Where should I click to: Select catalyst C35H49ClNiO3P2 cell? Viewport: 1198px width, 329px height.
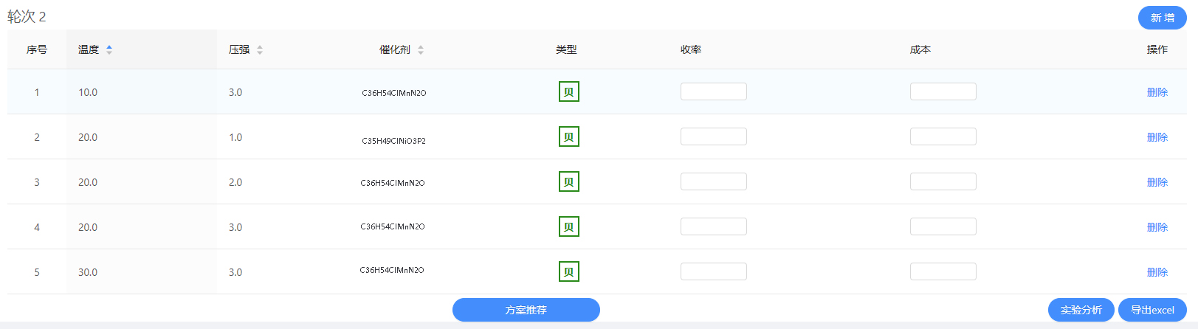click(393, 141)
